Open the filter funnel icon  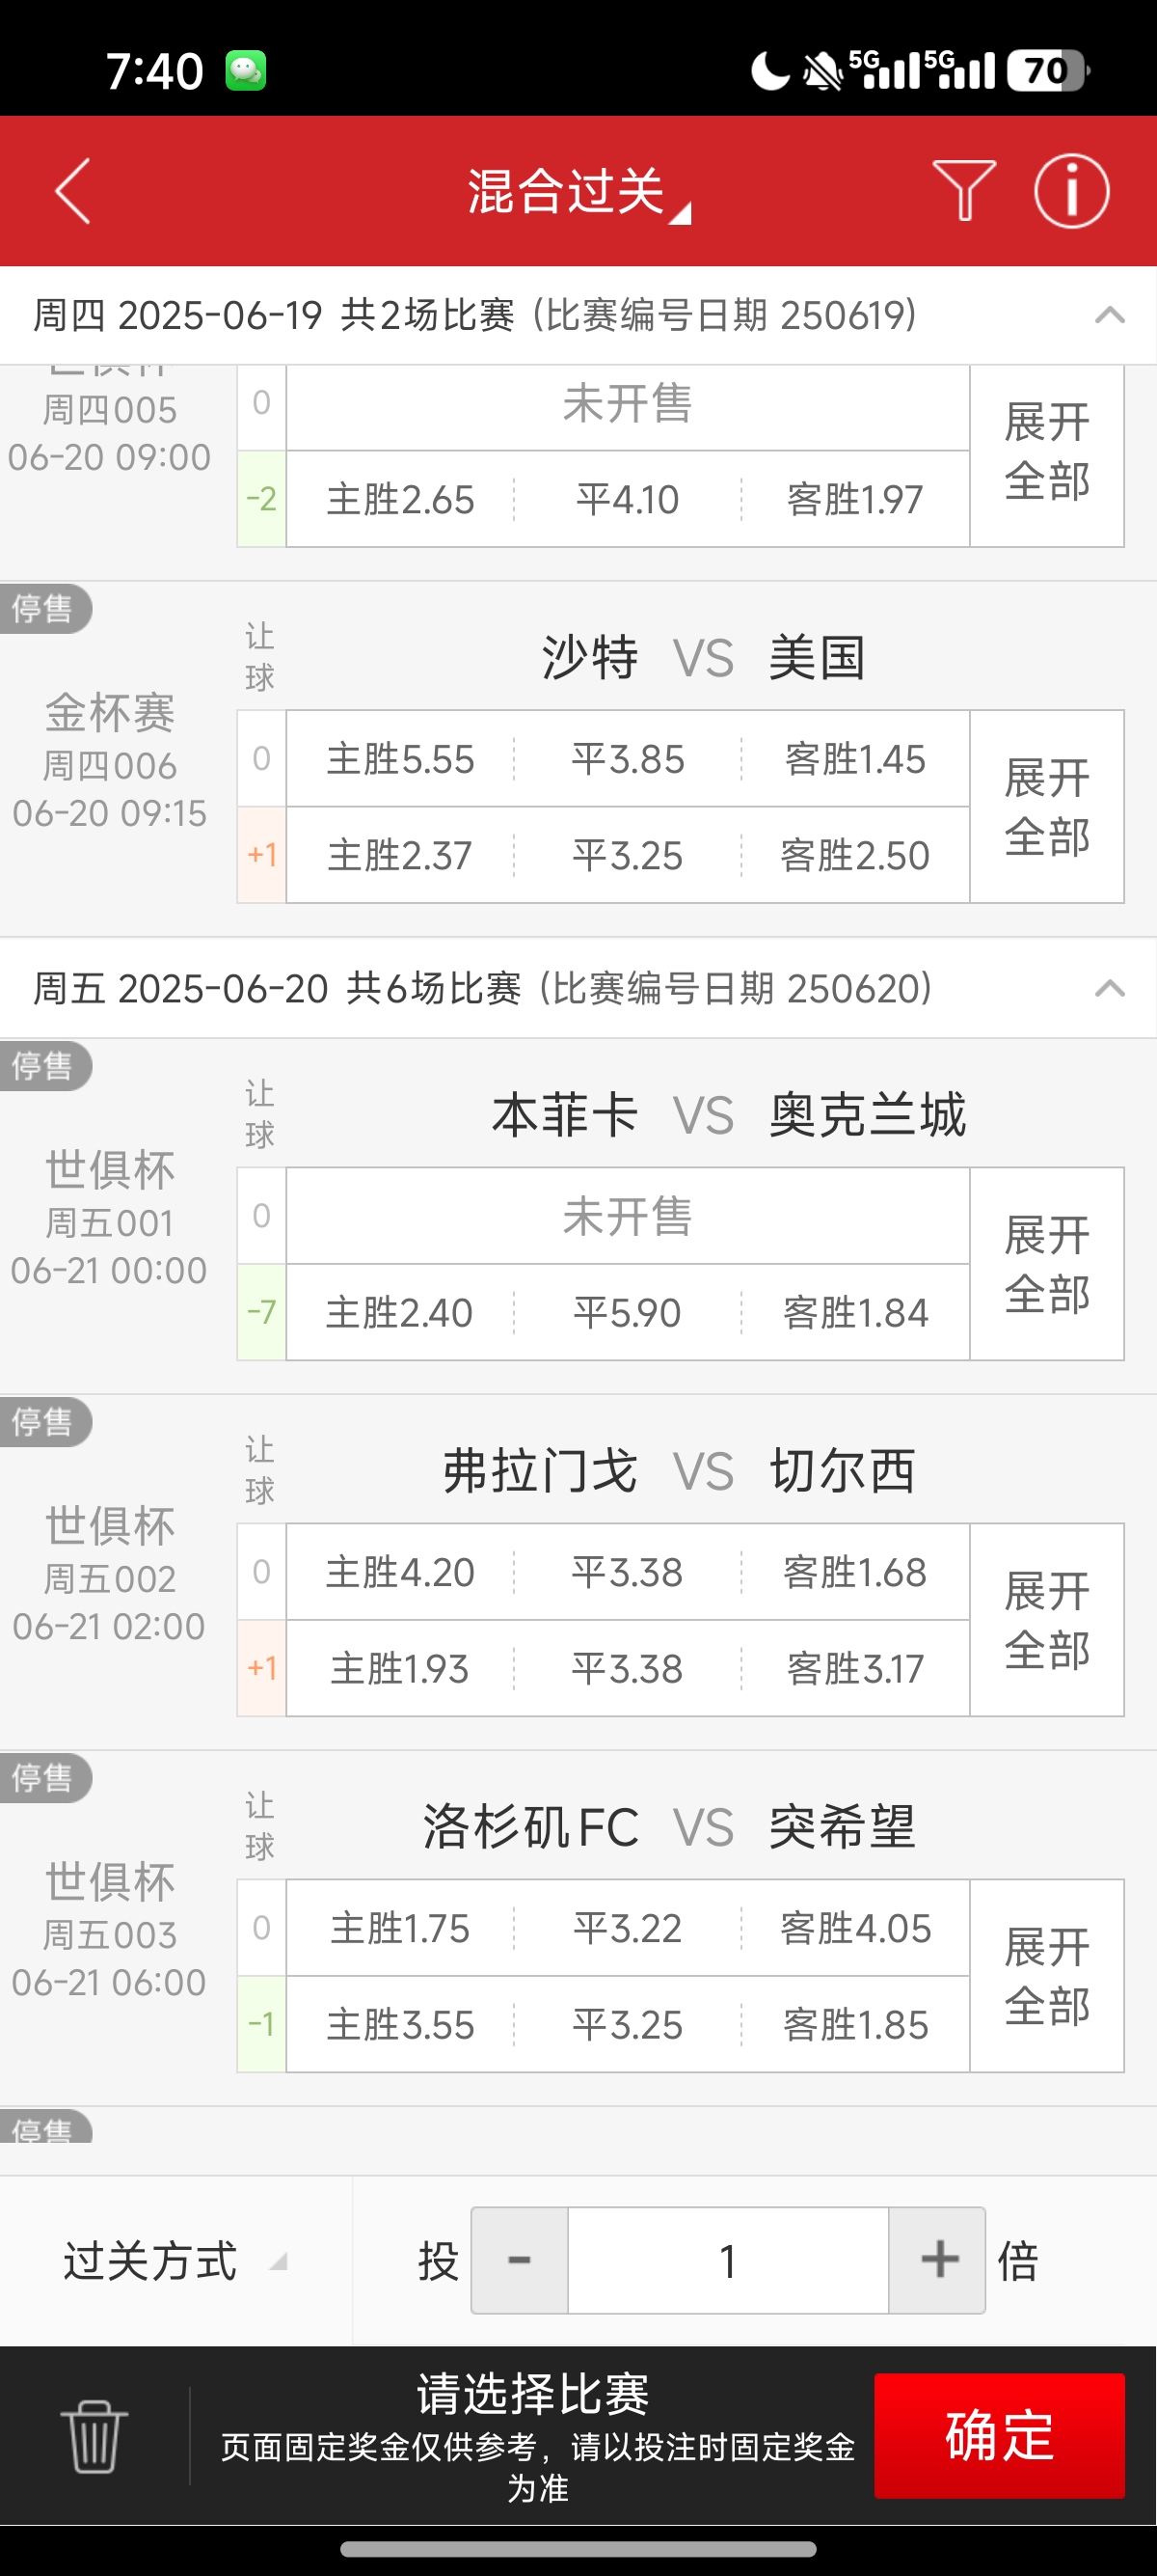(963, 190)
